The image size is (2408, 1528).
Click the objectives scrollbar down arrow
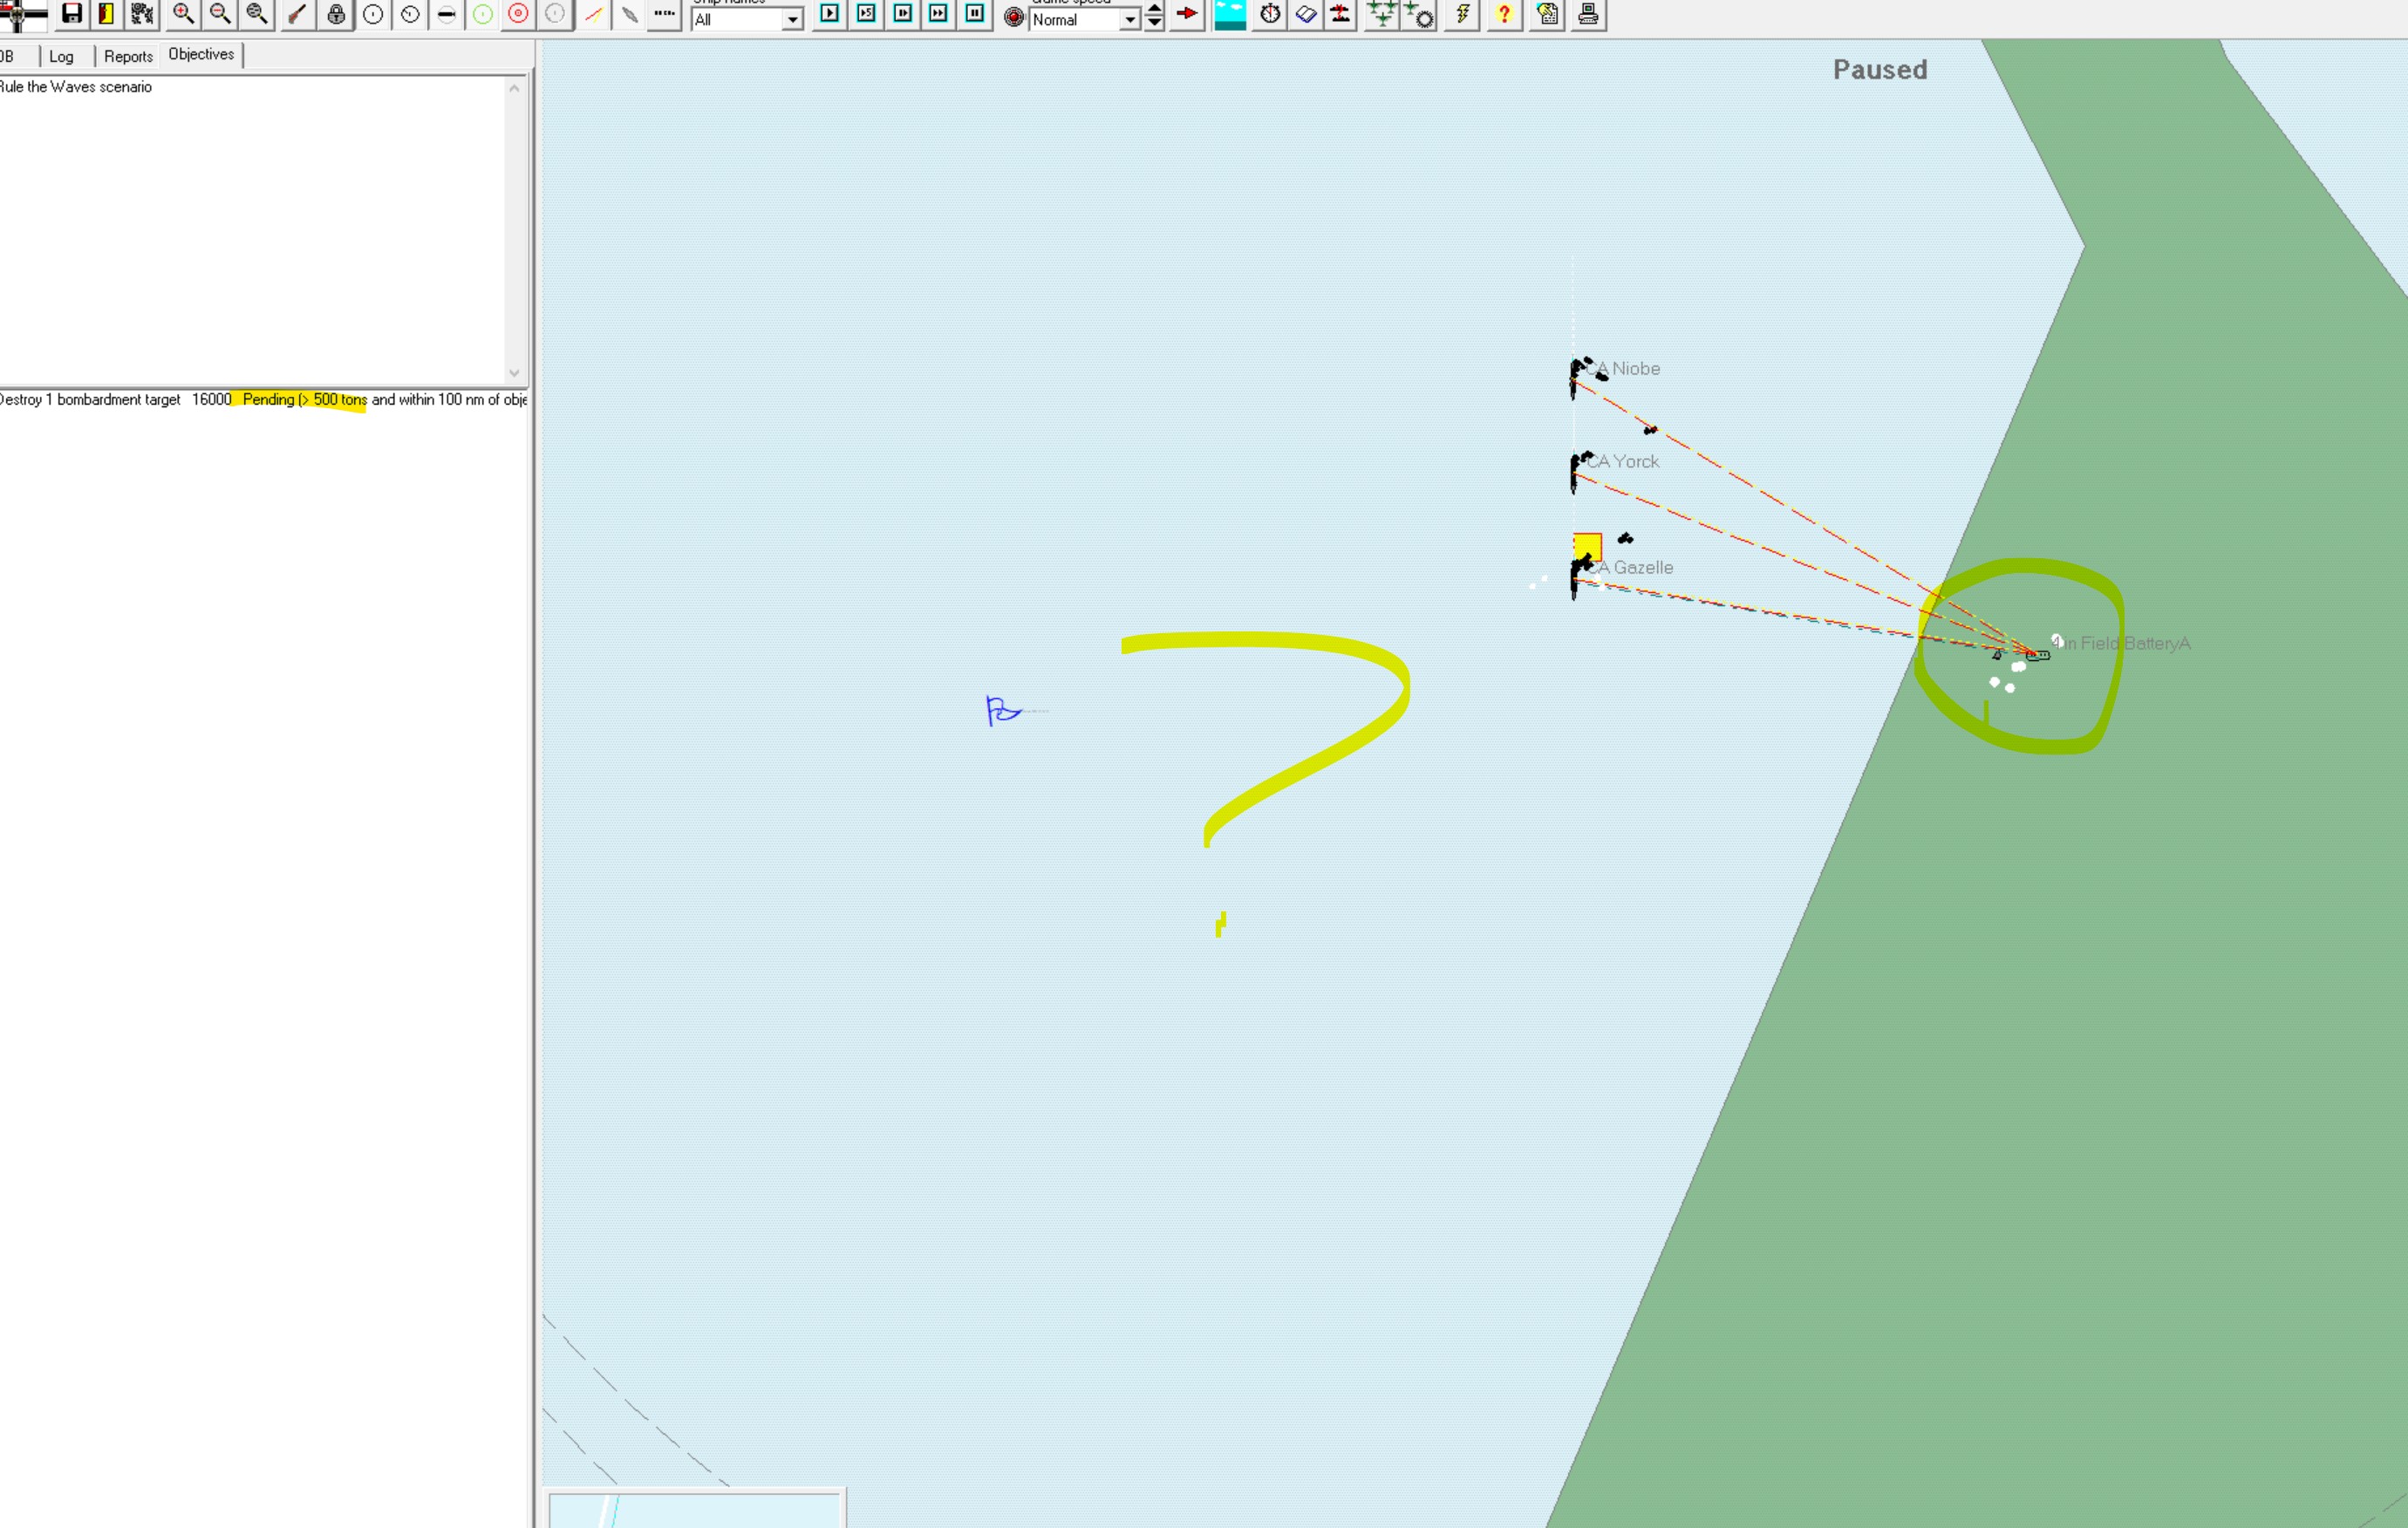point(514,373)
